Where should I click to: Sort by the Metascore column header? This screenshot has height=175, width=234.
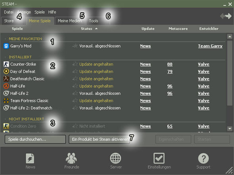(x=178, y=29)
